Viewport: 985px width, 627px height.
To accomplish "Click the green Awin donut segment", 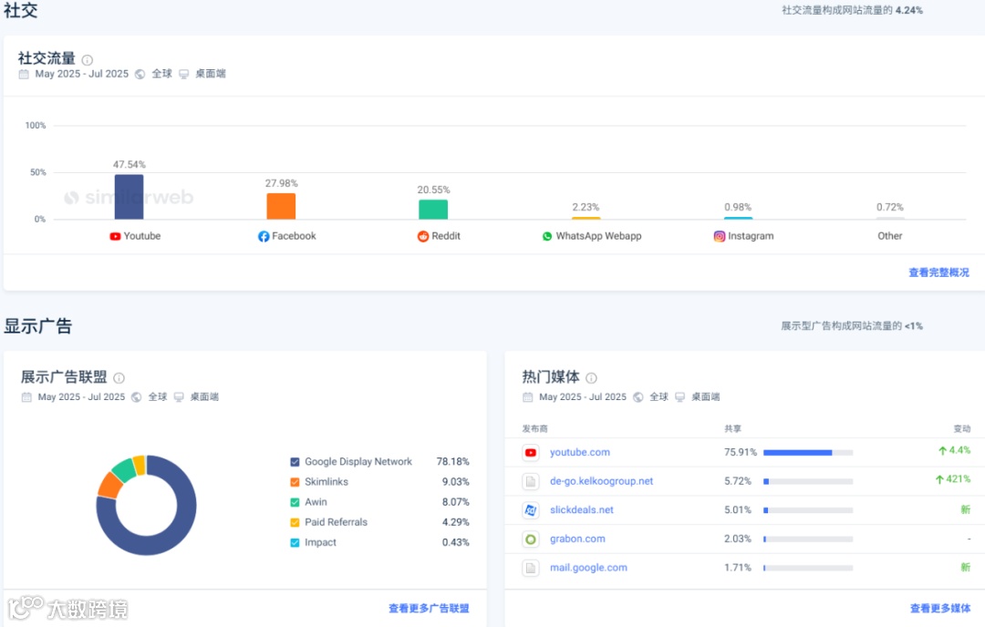I will click(123, 469).
